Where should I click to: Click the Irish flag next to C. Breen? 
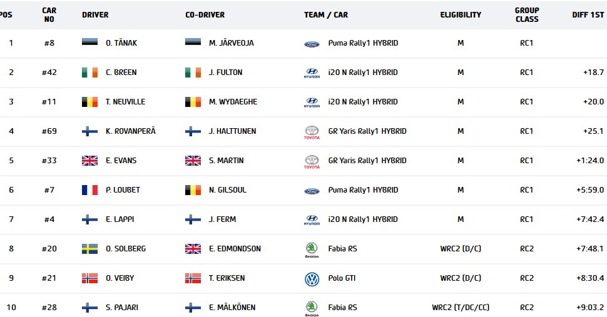click(89, 73)
